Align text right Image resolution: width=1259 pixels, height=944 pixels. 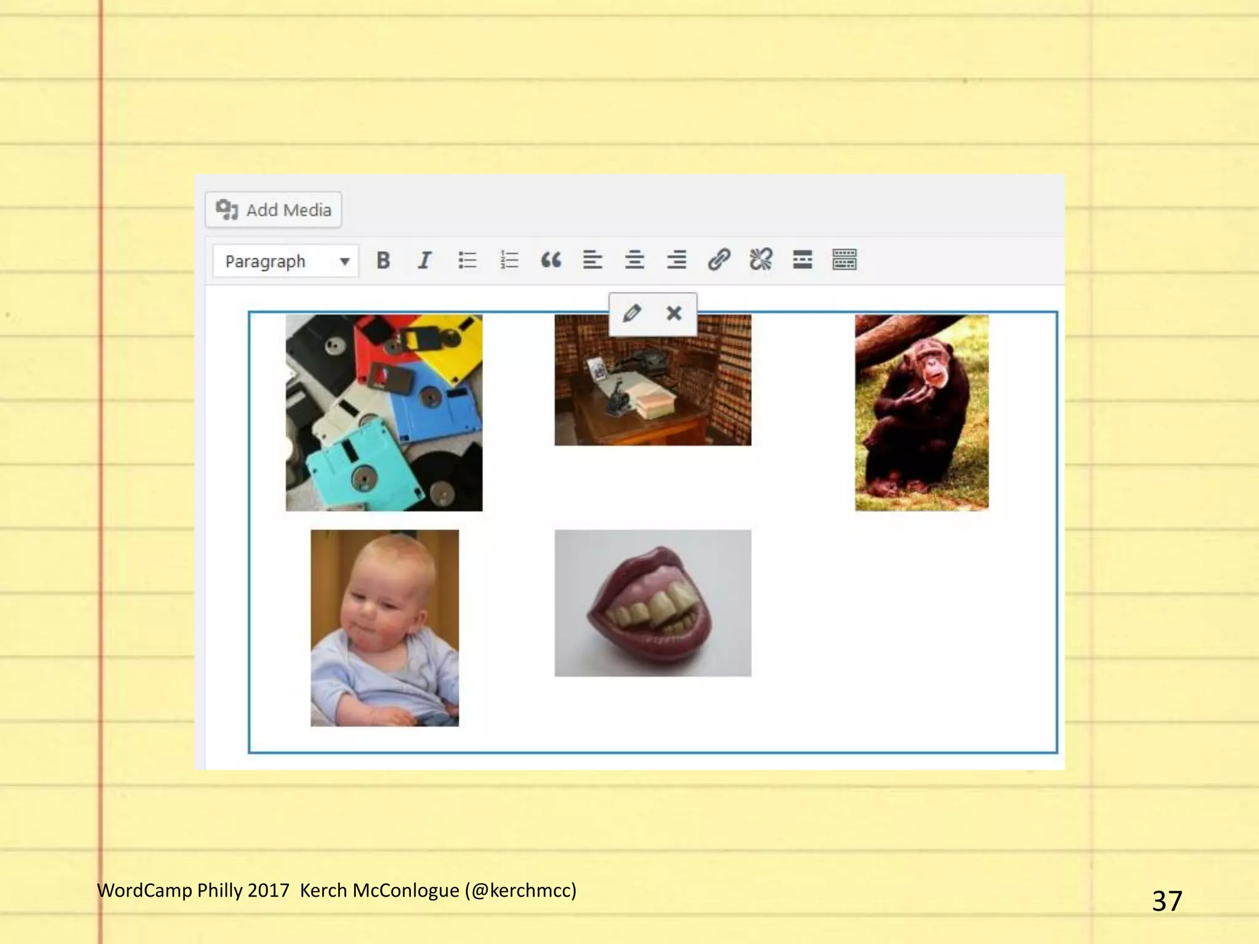676,261
